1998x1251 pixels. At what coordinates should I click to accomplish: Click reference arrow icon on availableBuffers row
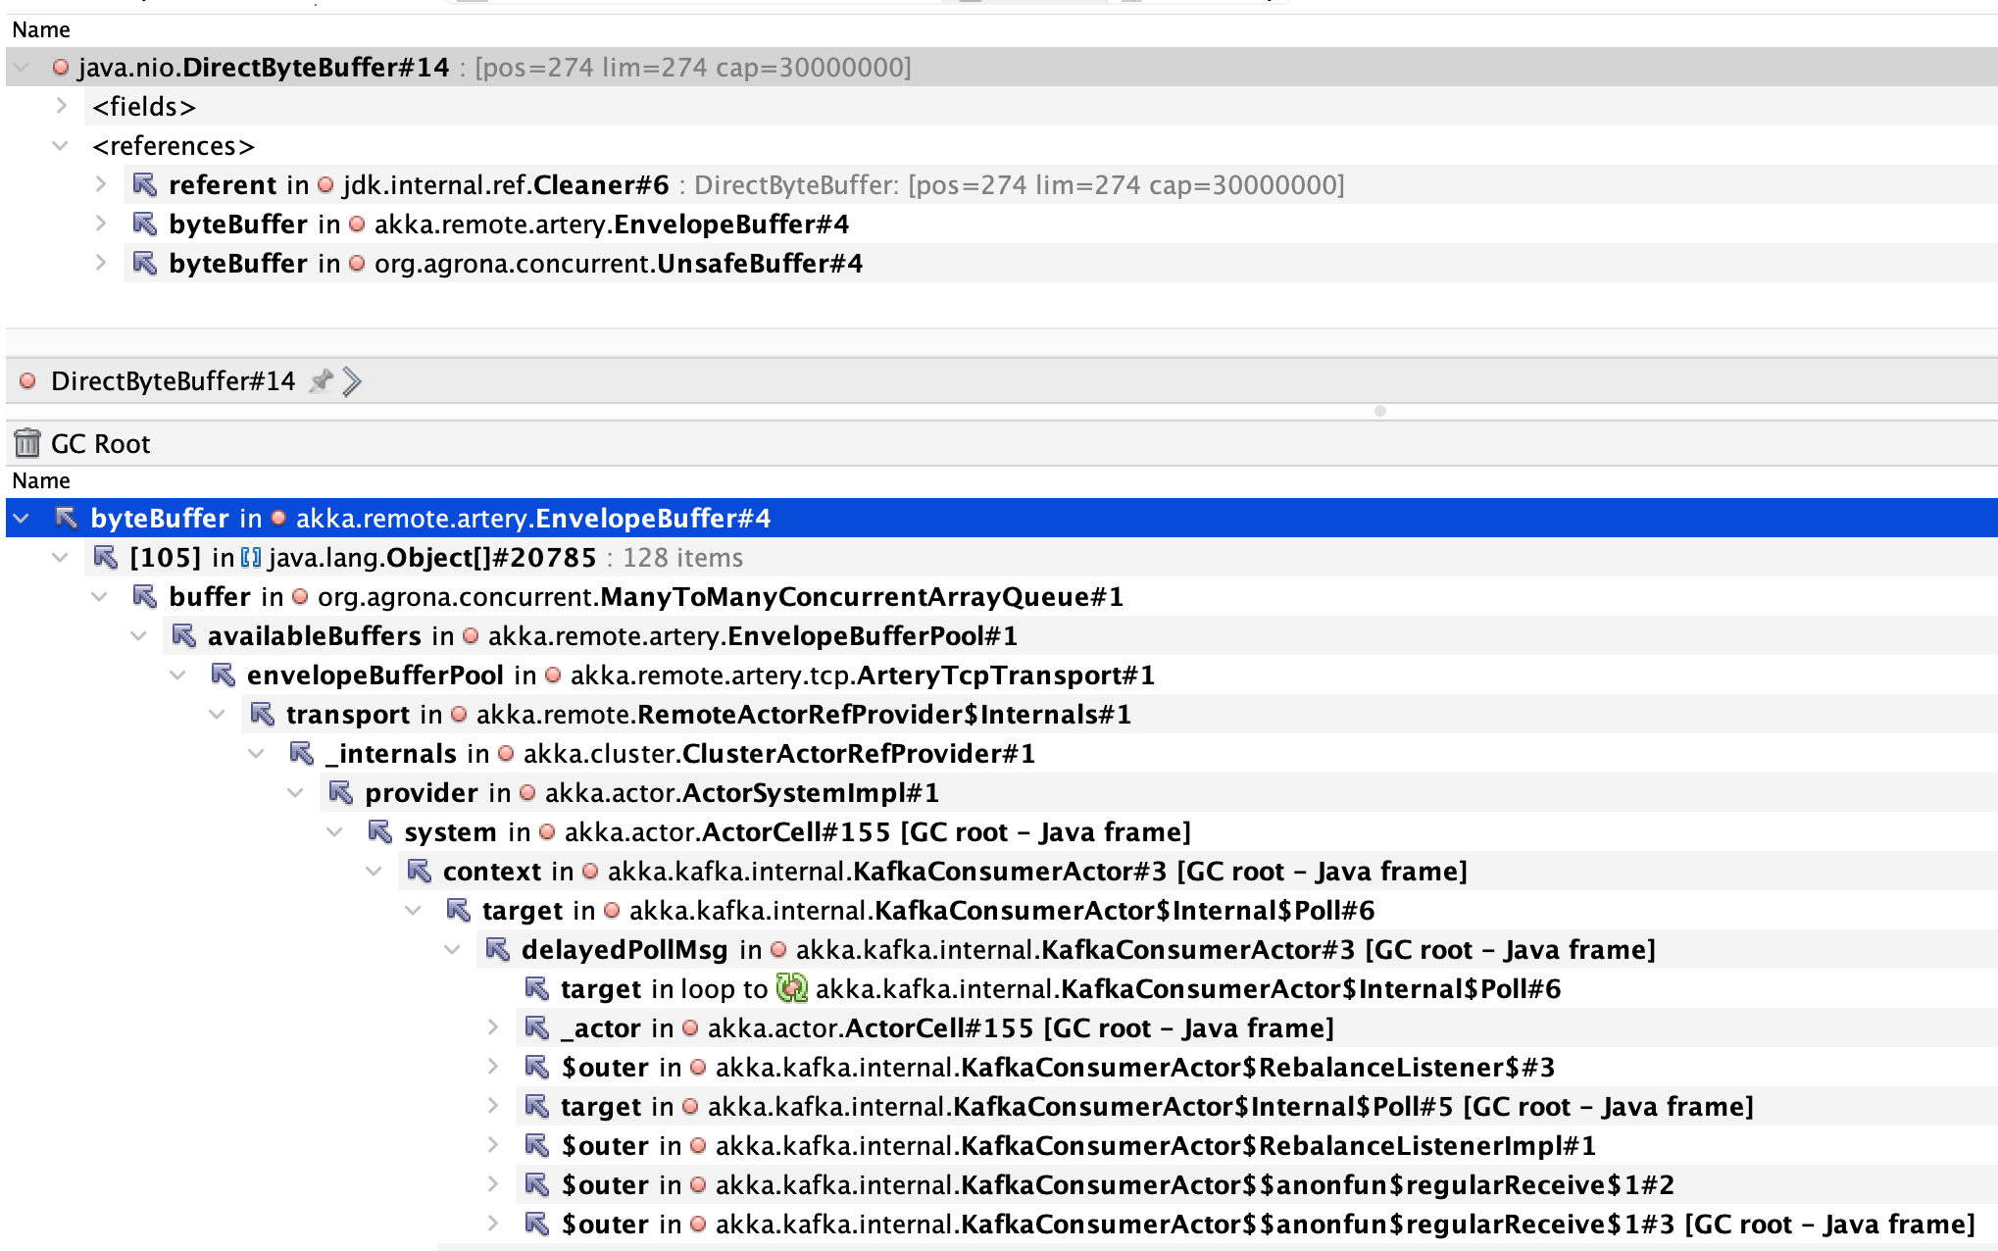(x=184, y=636)
